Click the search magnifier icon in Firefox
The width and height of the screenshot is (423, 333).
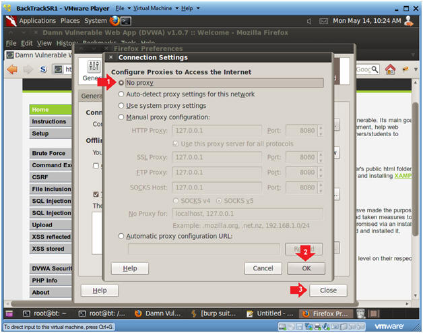point(375,69)
